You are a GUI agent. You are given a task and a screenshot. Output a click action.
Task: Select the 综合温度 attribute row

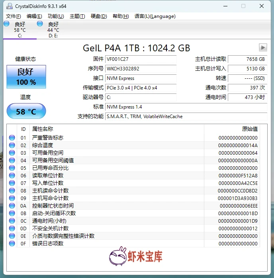(x=133, y=145)
